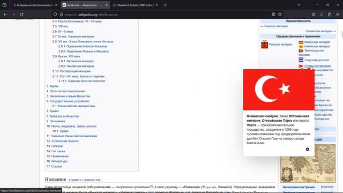343x193 pixels.
Task: Open a new tab with the plus button
Action: pyautogui.click(x=165, y=5)
